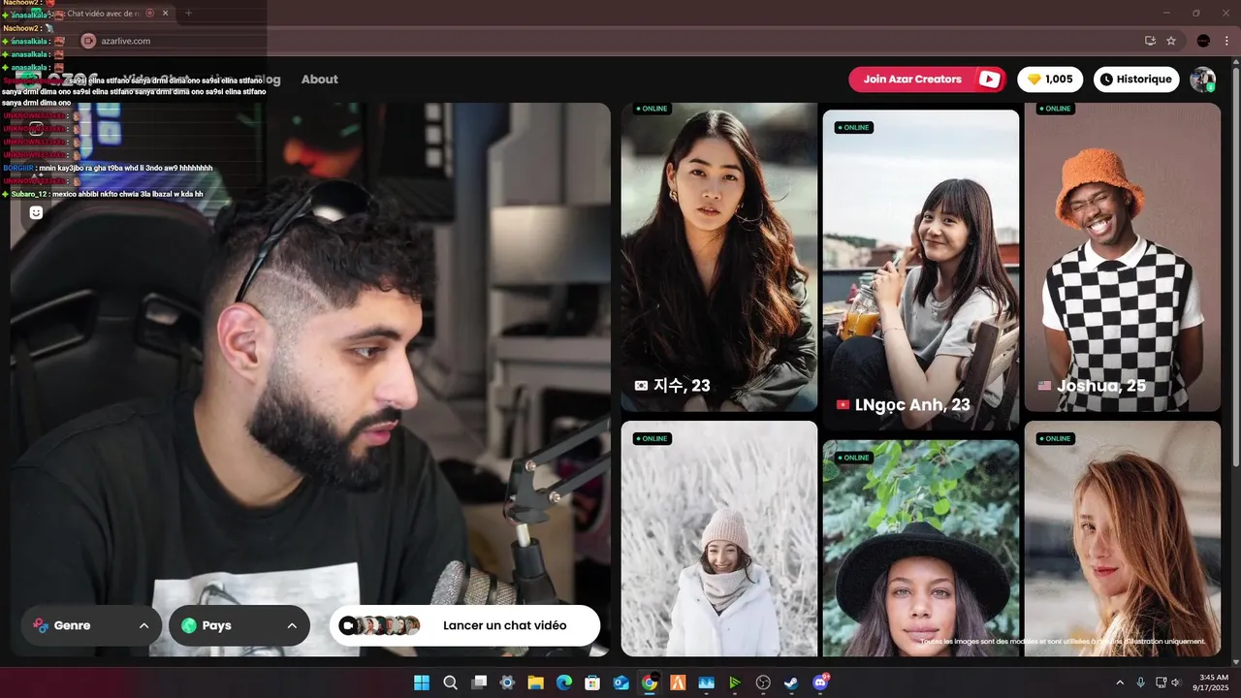This screenshot has width=1241, height=698.
Task: Show hidden system tray icons
Action: point(1120,682)
